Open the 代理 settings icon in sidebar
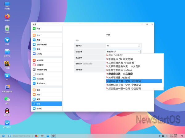 [x=34, y=29]
